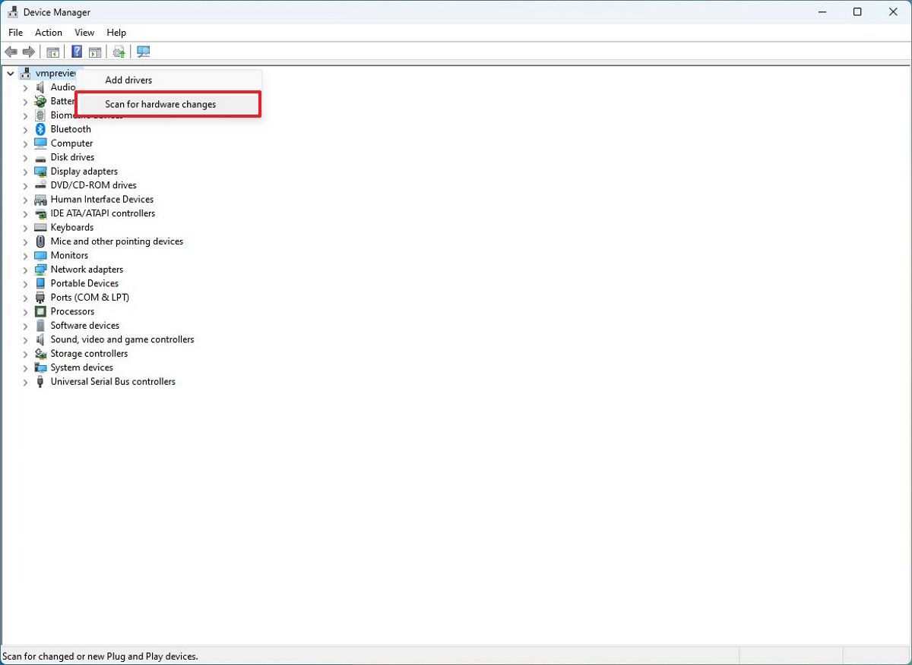Image resolution: width=912 pixels, height=665 pixels.
Task: Collapse the vmpreview computer node
Action: click(10, 73)
